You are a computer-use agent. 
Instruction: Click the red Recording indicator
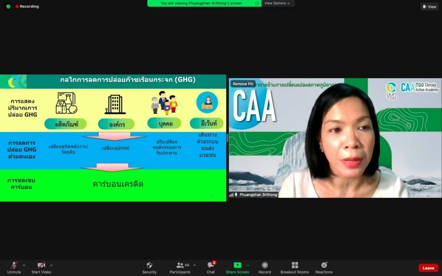click(x=27, y=6)
